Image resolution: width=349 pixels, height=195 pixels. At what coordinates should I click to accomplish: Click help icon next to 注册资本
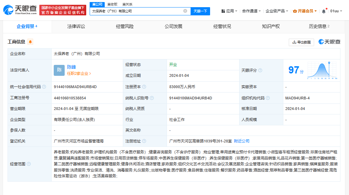click(x=144, y=87)
